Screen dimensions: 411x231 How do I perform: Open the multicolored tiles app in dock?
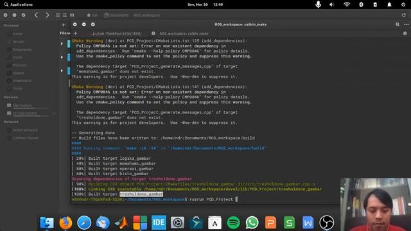point(140,223)
